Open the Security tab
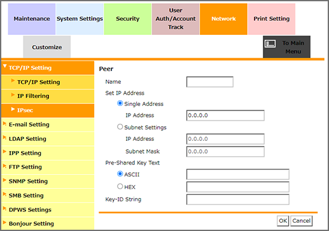 128,19
